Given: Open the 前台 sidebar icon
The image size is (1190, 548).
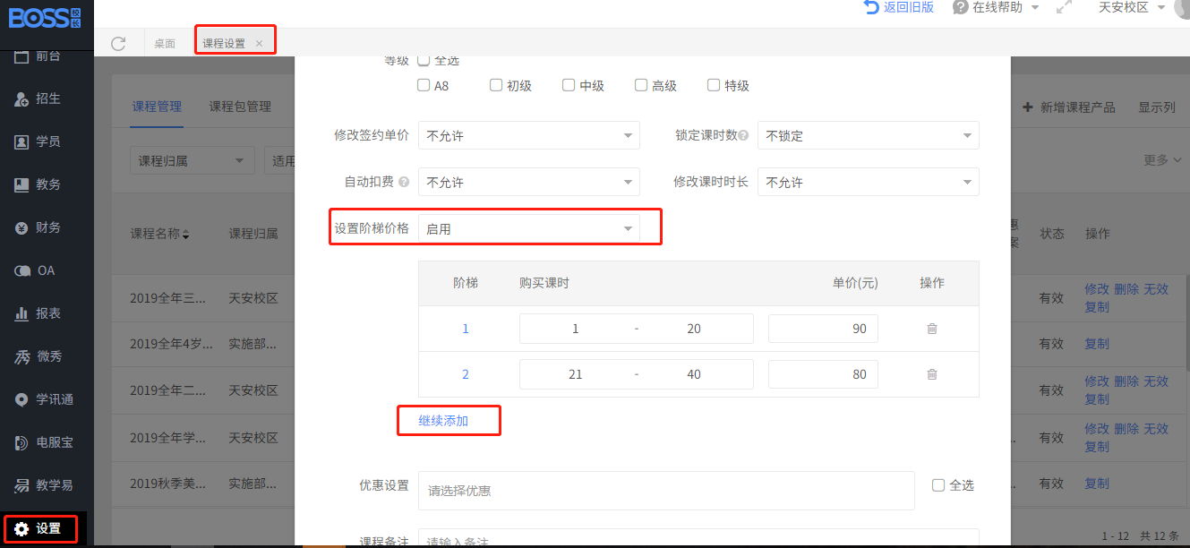Looking at the screenshot, I should 22,56.
